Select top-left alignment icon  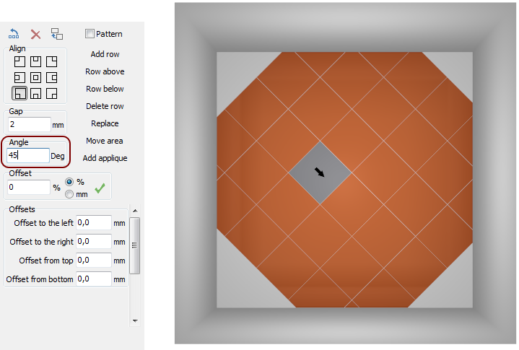(19, 61)
